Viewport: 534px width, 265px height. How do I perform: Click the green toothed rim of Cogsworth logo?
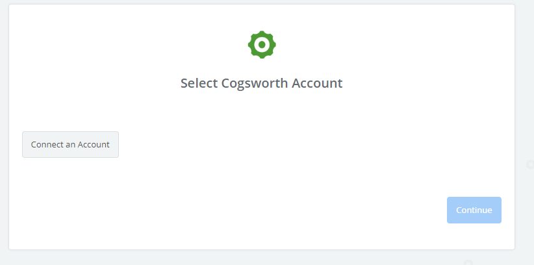tap(262, 34)
